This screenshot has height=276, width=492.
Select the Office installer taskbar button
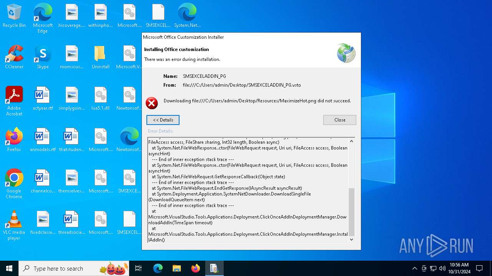tap(214, 268)
